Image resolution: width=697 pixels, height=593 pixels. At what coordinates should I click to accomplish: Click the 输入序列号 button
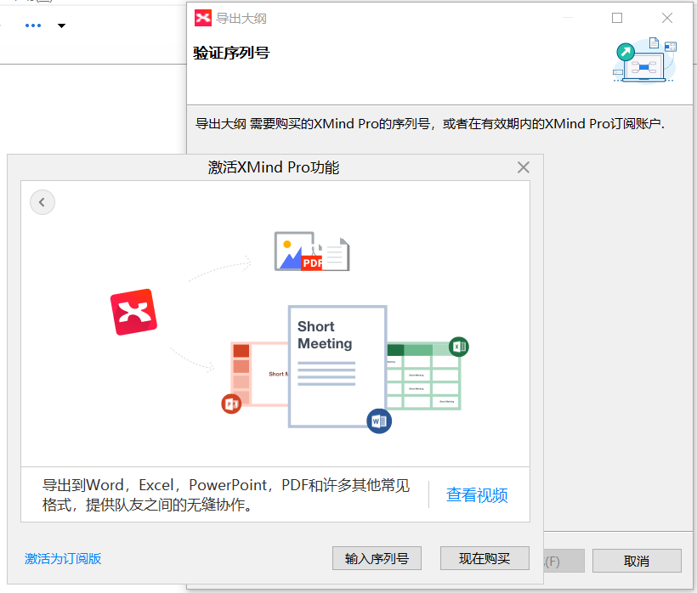coord(377,558)
